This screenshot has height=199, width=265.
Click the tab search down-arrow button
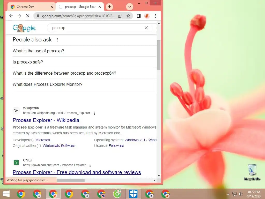click(x=130, y=7)
